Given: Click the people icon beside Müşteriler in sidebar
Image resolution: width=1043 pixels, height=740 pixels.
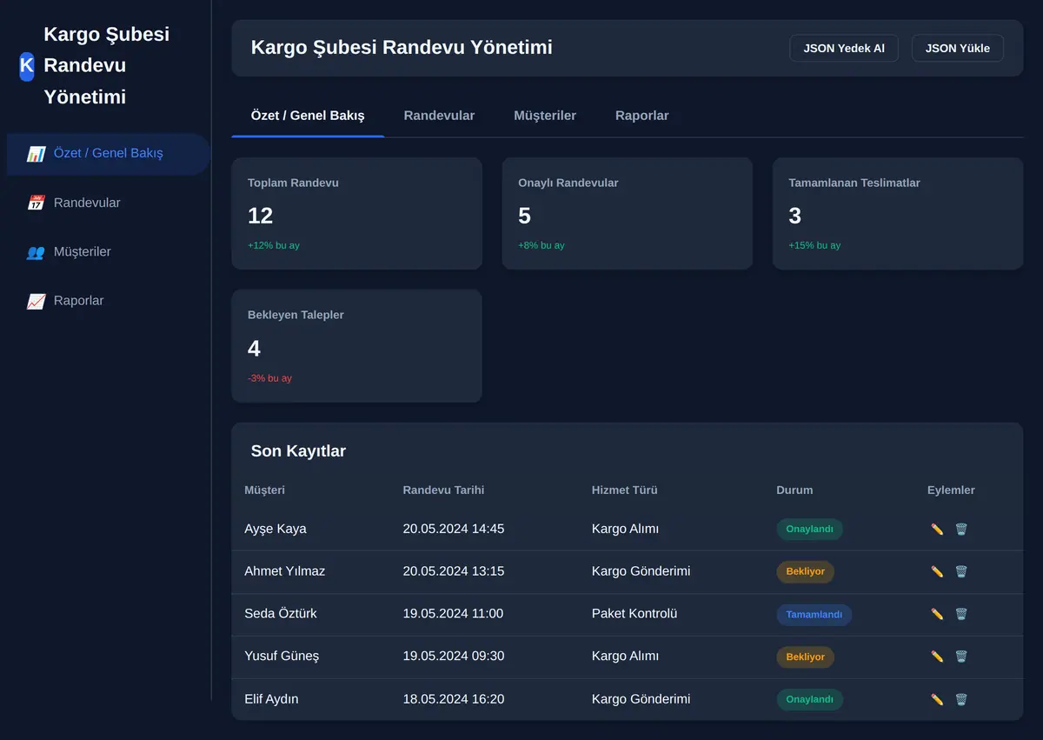Looking at the screenshot, I should (36, 252).
